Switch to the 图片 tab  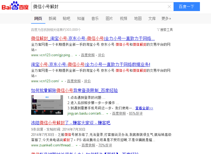pyautogui.click(x=109, y=18)
